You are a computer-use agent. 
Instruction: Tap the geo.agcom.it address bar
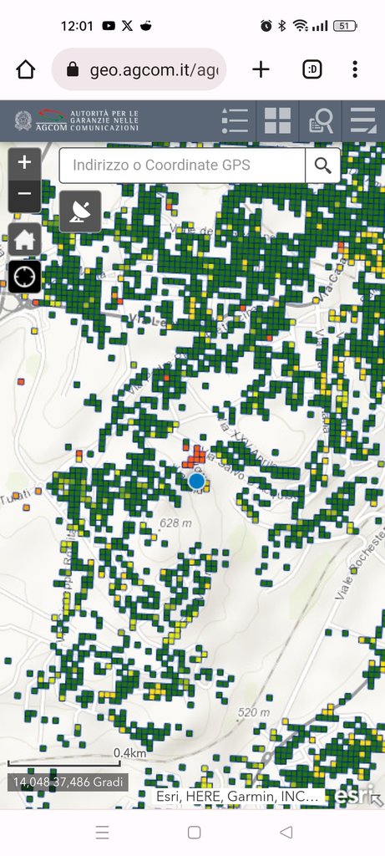pos(139,69)
